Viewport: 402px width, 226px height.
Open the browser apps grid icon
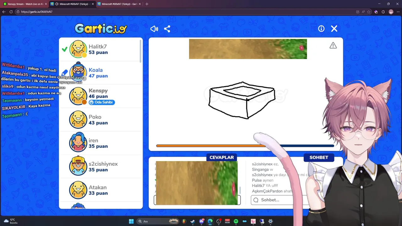(358, 12)
